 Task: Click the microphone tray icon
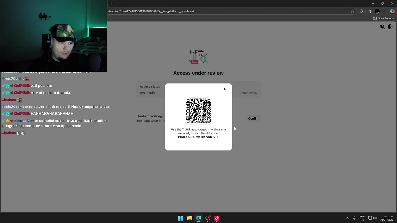[x=354, y=218]
